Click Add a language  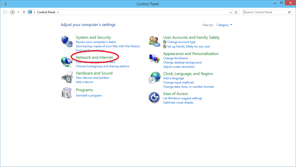pos(173,78)
